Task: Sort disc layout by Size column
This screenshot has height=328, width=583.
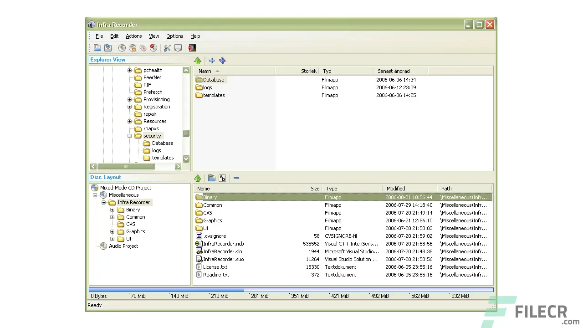Action: point(299,189)
